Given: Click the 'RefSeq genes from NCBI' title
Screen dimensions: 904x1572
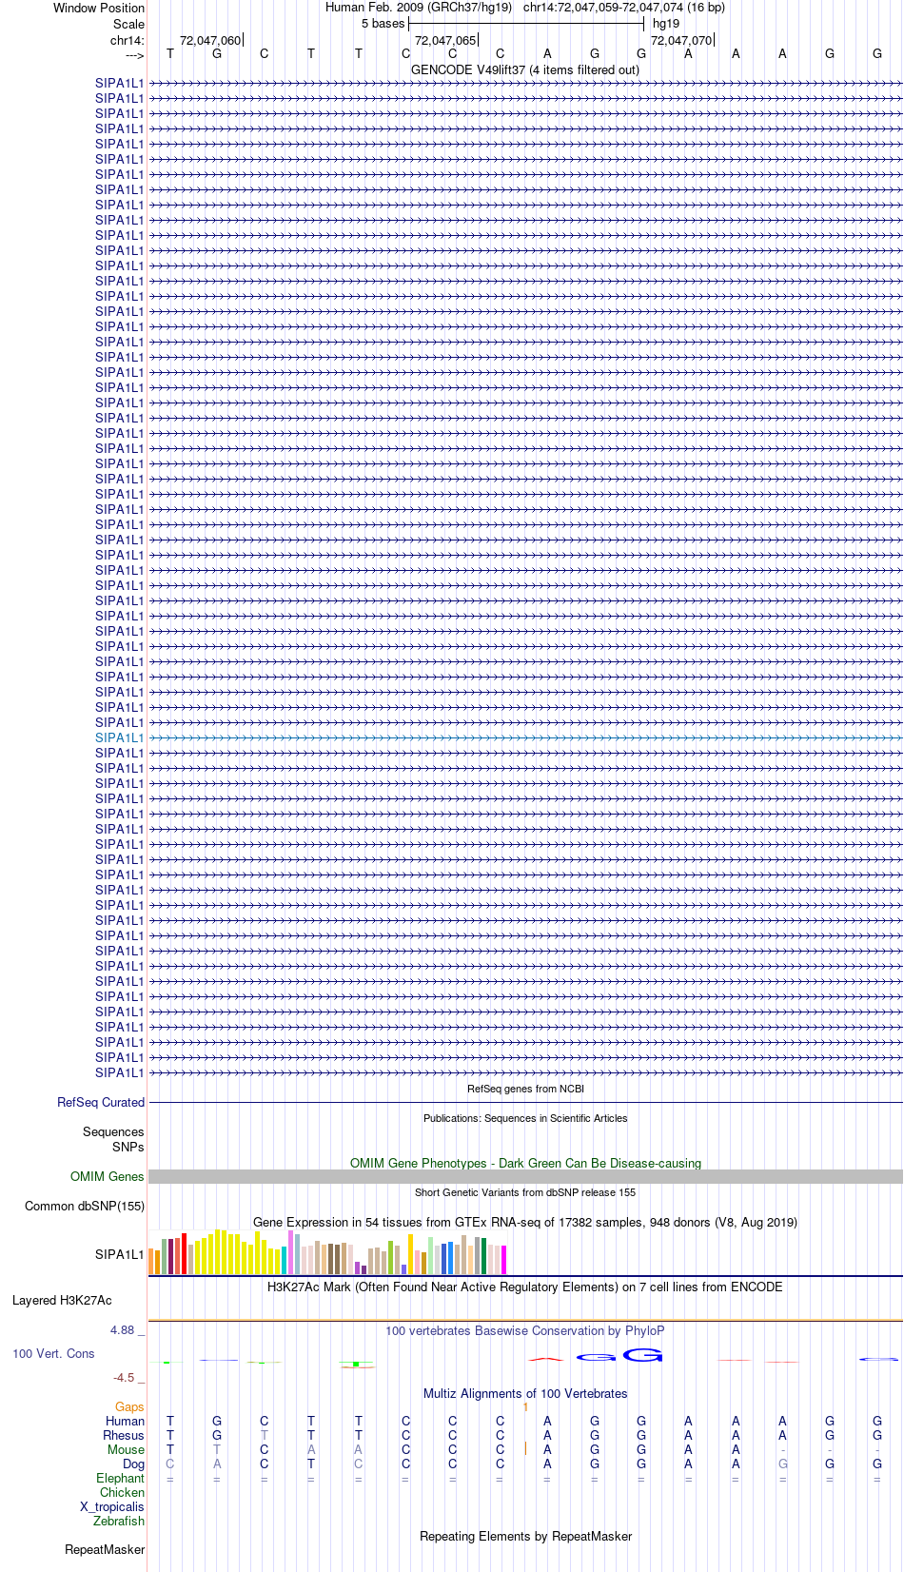Looking at the screenshot, I should [525, 1089].
